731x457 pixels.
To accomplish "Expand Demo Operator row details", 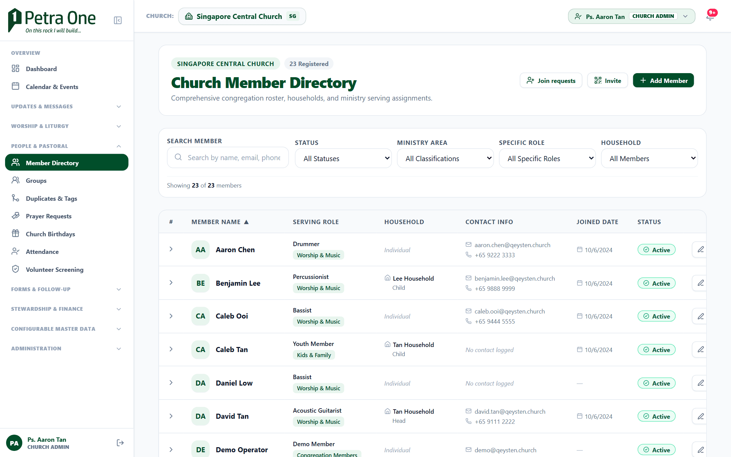I will click(x=171, y=450).
